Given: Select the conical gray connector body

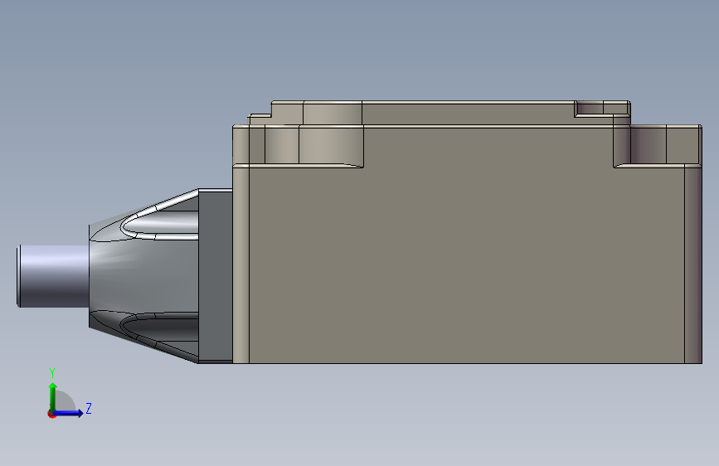Looking at the screenshot, I should pos(143,275).
